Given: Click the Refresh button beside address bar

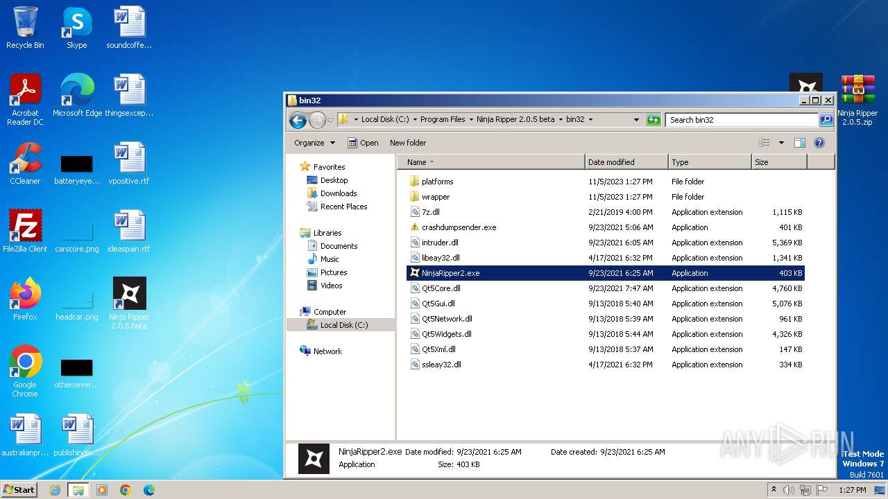Looking at the screenshot, I should (653, 120).
